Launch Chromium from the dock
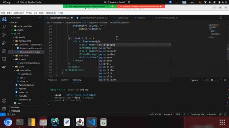Viewport: 229px width, 128px height. (8, 122)
